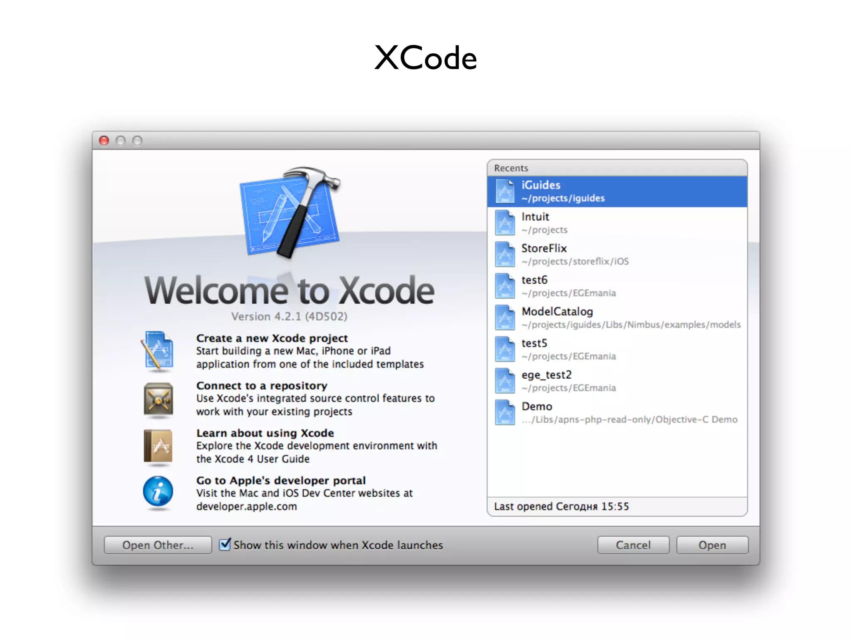Click the test6 project file icon
Viewport: 852px width, 639px height.
coord(505,286)
